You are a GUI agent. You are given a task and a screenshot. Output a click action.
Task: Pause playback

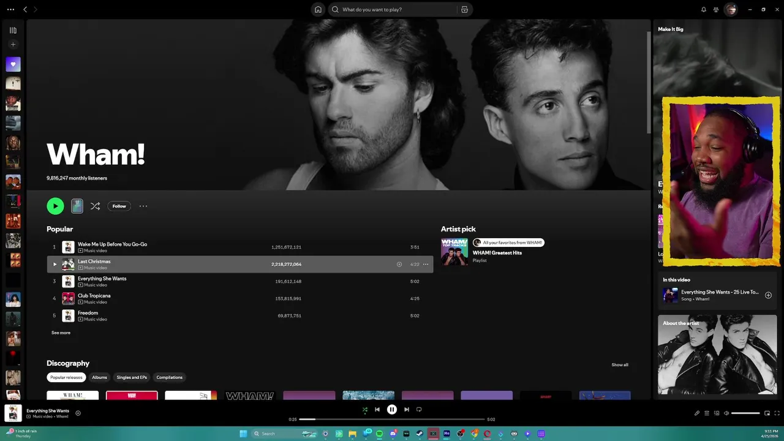392,410
